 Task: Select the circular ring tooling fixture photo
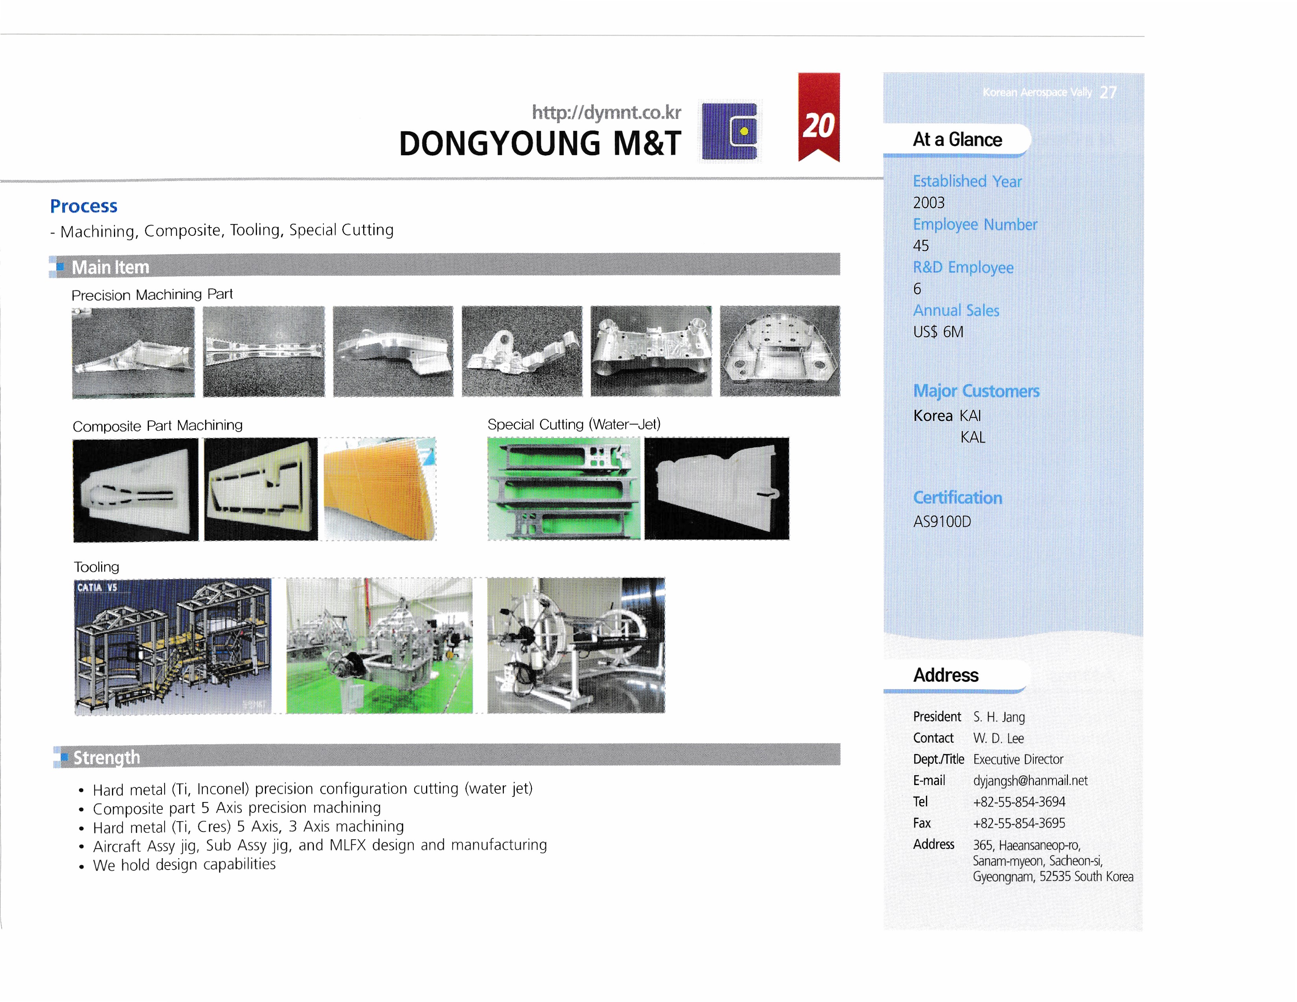click(x=575, y=645)
